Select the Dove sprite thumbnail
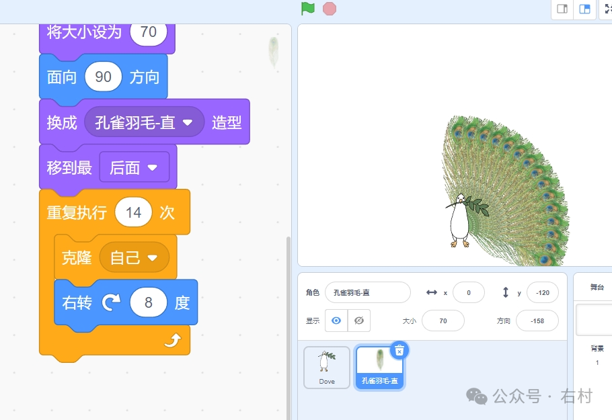Screen dimensions: 612x420 tap(326, 366)
